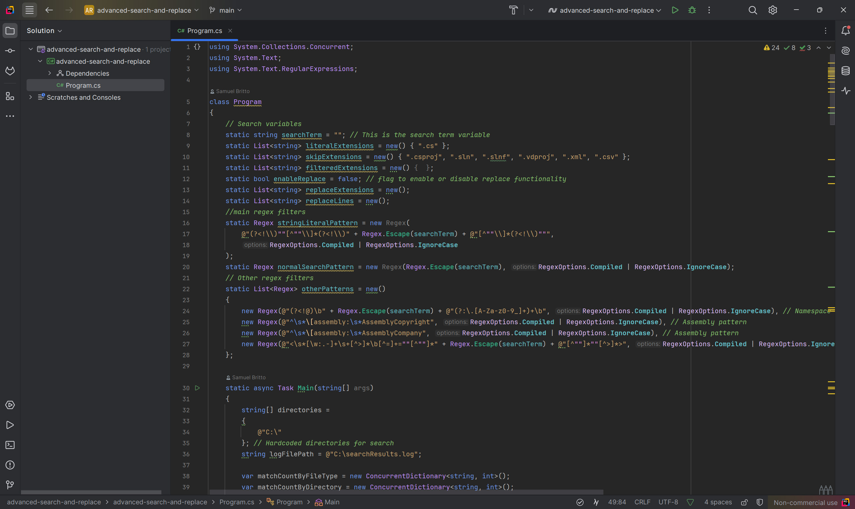The height and width of the screenshot is (509, 855).
Task: Open the Problems tool window
Action: click(x=10, y=465)
